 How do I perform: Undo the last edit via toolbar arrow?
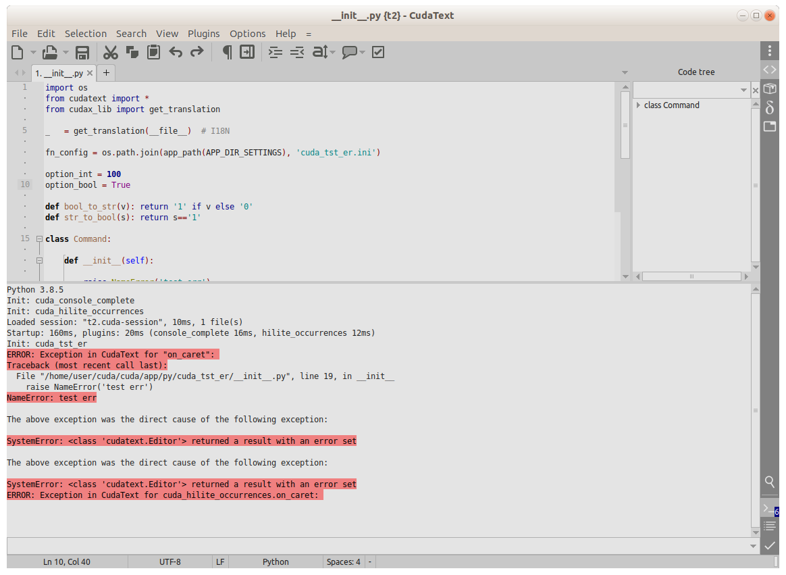pos(176,52)
